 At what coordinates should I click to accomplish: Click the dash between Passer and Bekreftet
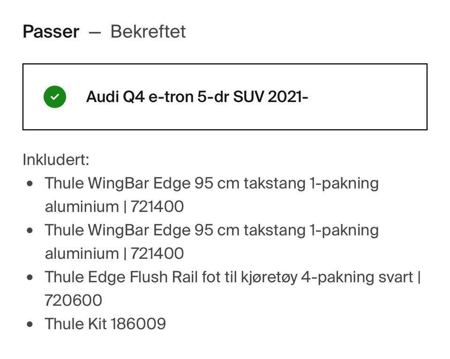pos(95,33)
